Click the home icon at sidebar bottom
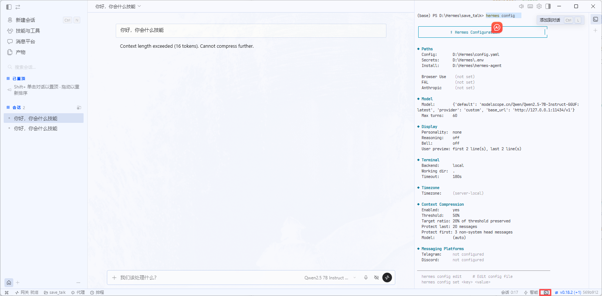602x296 pixels. tap(9, 282)
